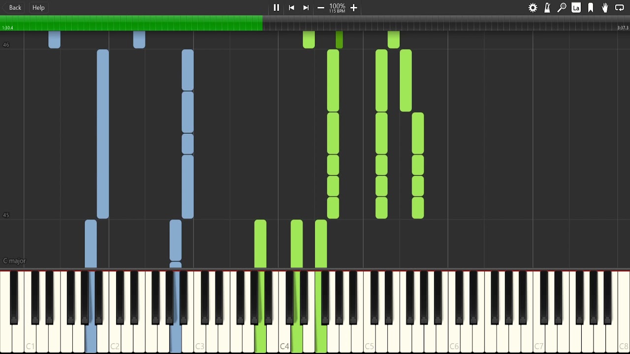Click measure number 45 label
630x354 pixels.
pyautogui.click(x=6, y=215)
